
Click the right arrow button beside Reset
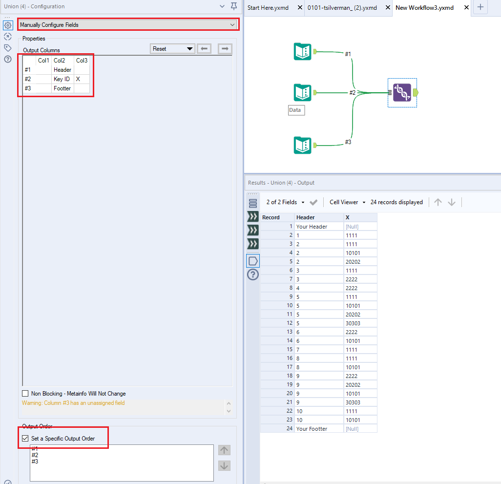point(224,48)
